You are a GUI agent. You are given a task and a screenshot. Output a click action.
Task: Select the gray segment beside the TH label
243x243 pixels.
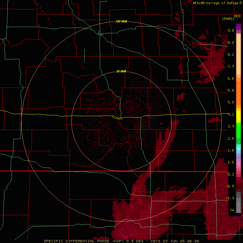[238, 207]
